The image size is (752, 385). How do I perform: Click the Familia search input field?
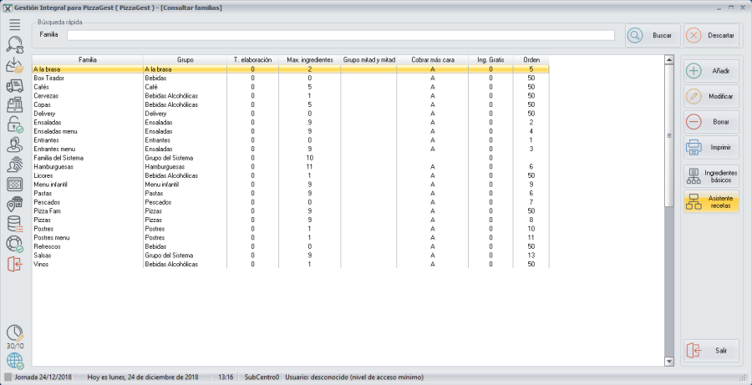point(340,35)
